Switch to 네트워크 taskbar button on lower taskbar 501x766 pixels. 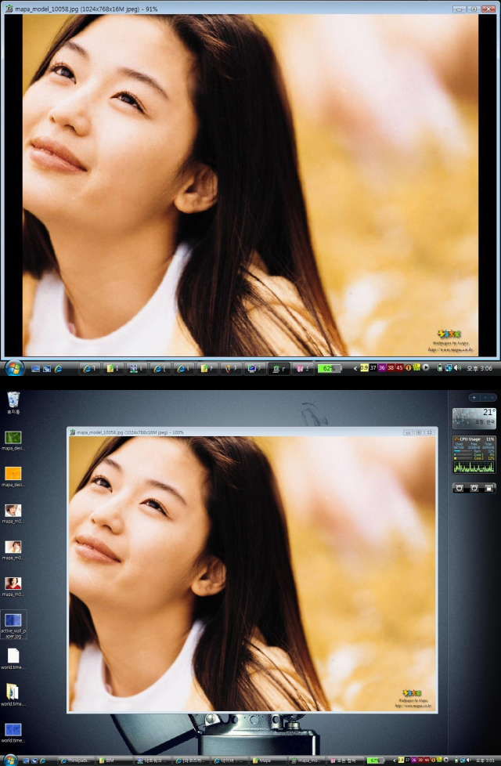(x=153, y=761)
